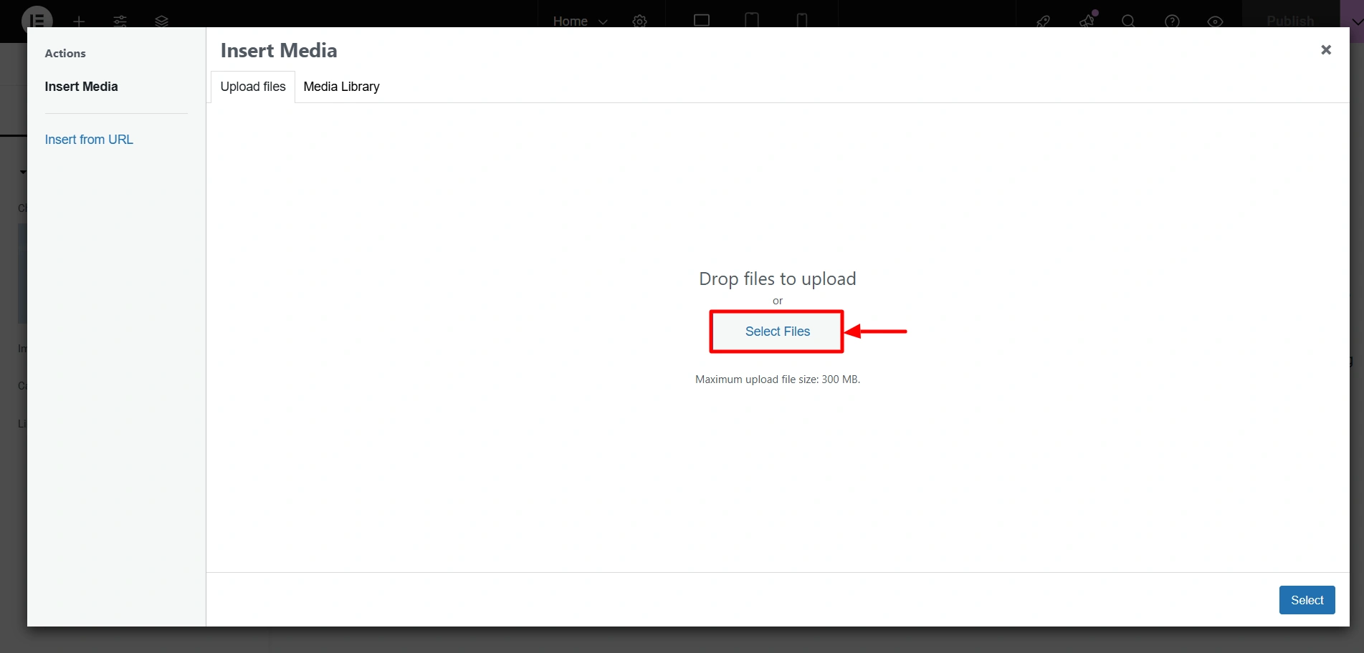Screen dimensions: 1364x653
Task: Click the blue Select button
Action: [1307, 600]
